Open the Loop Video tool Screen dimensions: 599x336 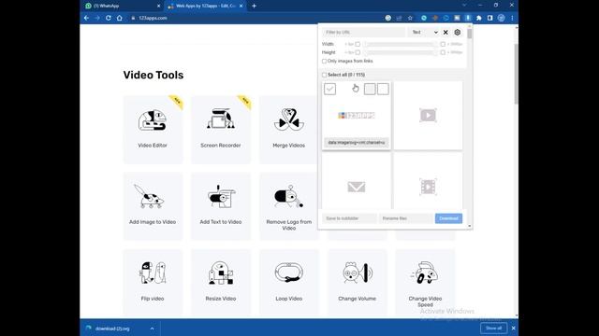pyautogui.click(x=289, y=283)
